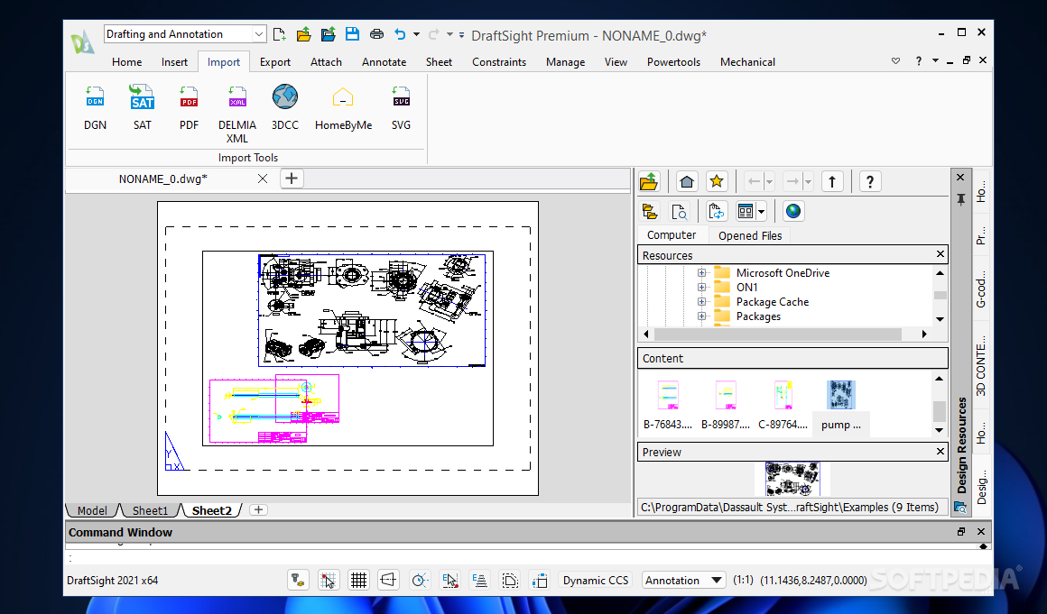Viewport: 1047px width, 614px height.
Task: Go to Home in Design Resources
Action: point(687,181)
